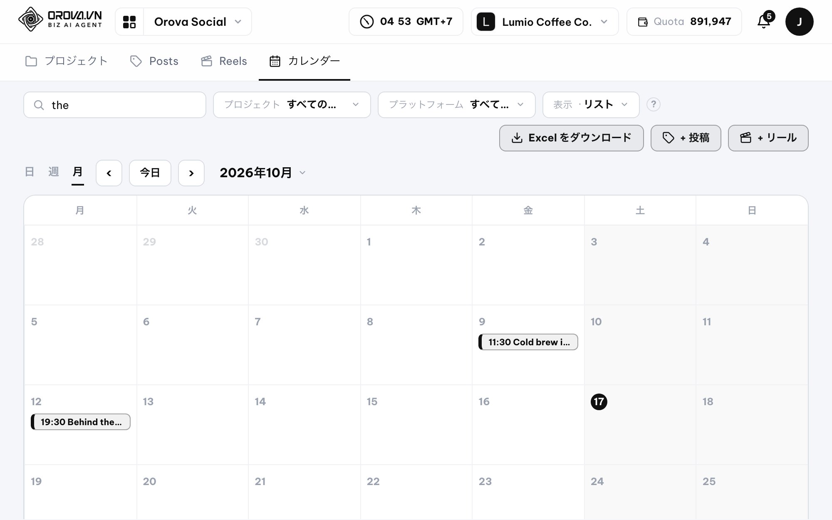The height and width of the screenshot is (520, 832).
Task: Select the 月 month view
Action: point(78,172)
